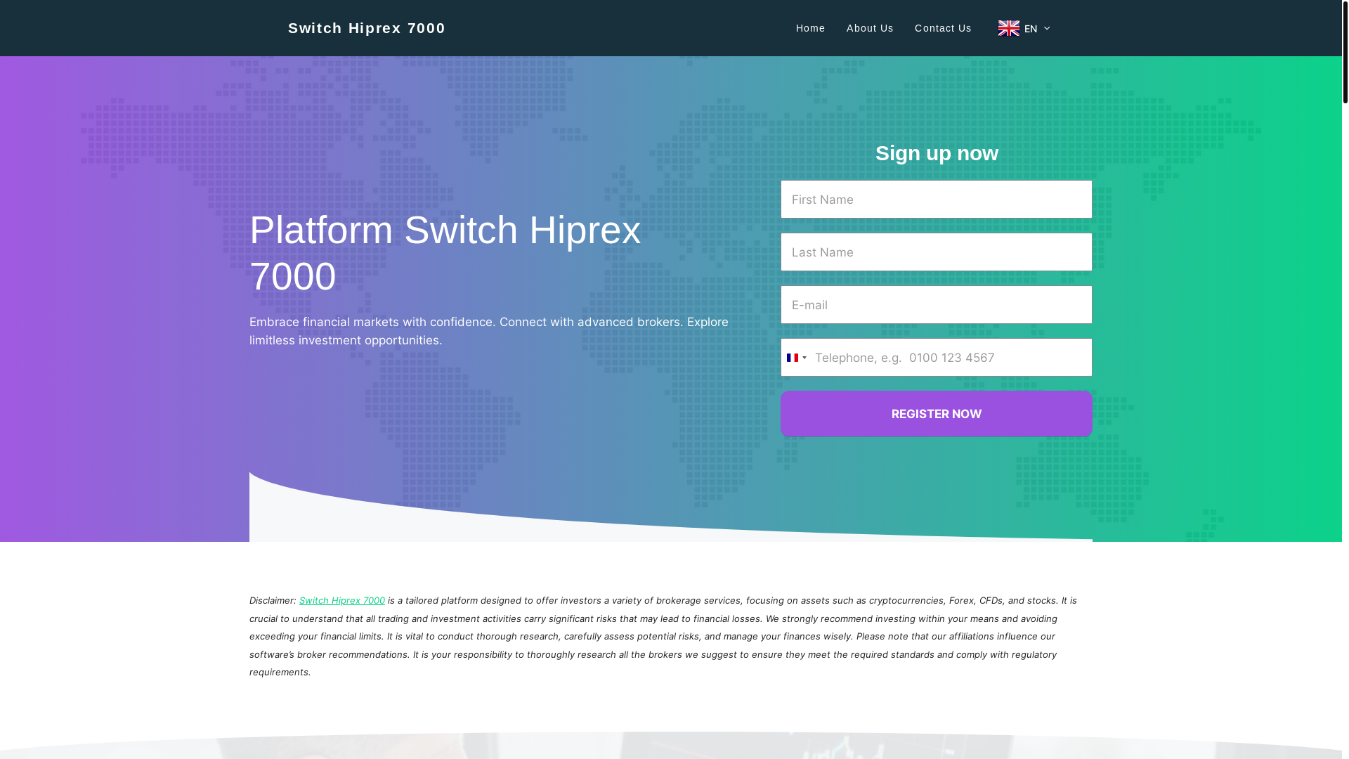Image resolution: width=1349 pixels, height=759 pixels.
Task: Focus the Last Name field
Action: [936, 252]
